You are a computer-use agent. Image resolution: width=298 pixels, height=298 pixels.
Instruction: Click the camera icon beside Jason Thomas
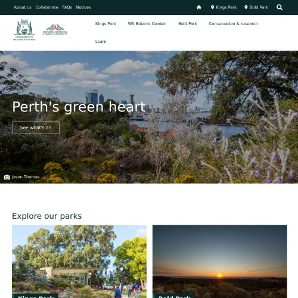(x=7, y=177)
